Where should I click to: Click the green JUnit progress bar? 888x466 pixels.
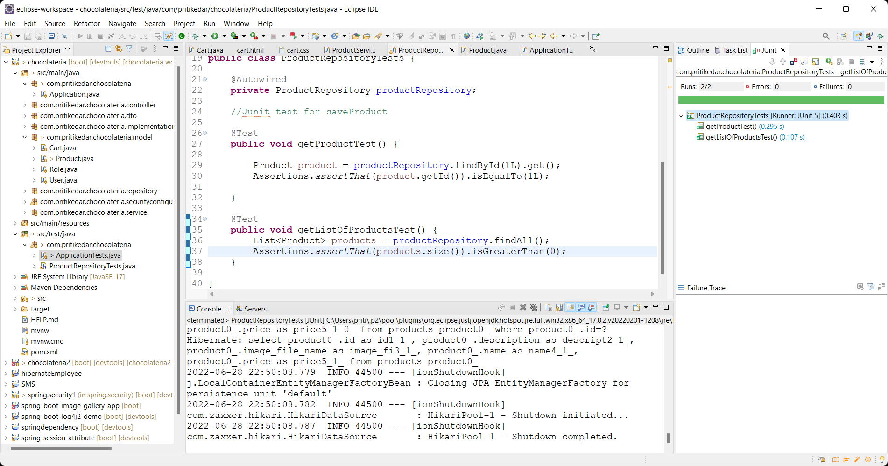tap(781, 100)
